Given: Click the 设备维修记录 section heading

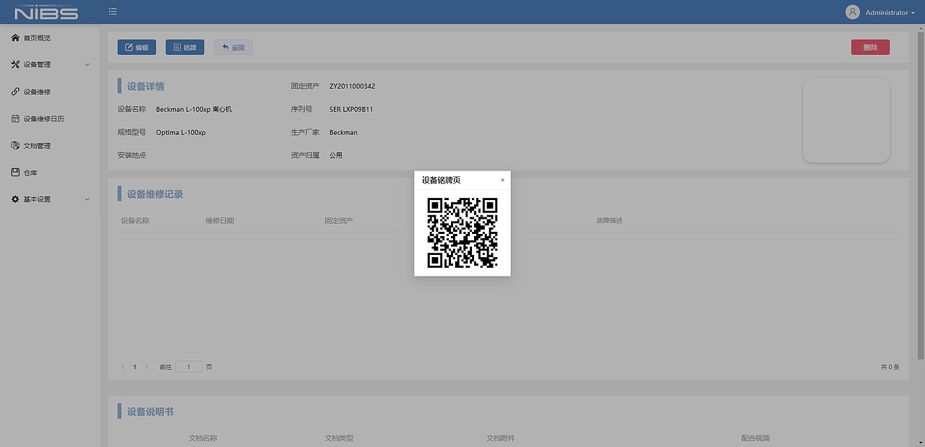Looking at the screenshot, I should (x=155, y=194).
